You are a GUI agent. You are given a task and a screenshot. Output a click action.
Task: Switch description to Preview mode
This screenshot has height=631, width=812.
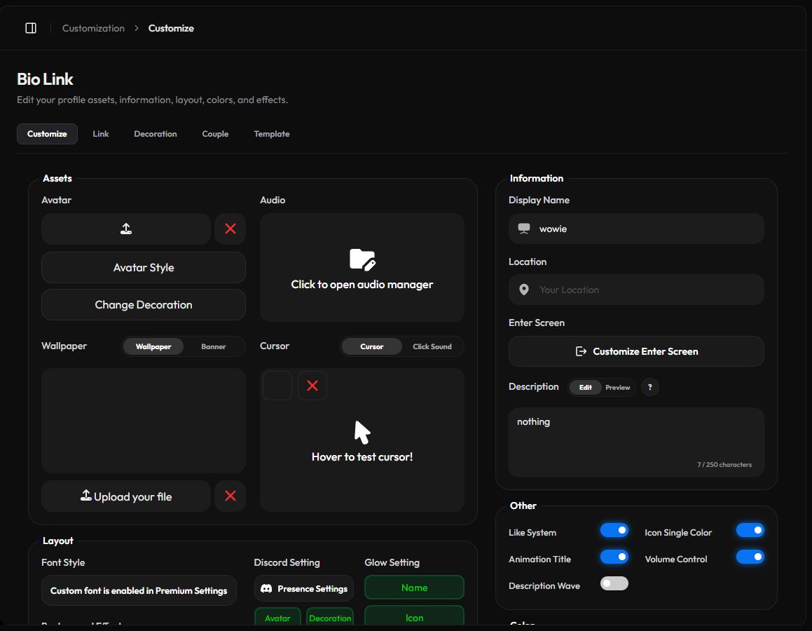coord(618,388)
